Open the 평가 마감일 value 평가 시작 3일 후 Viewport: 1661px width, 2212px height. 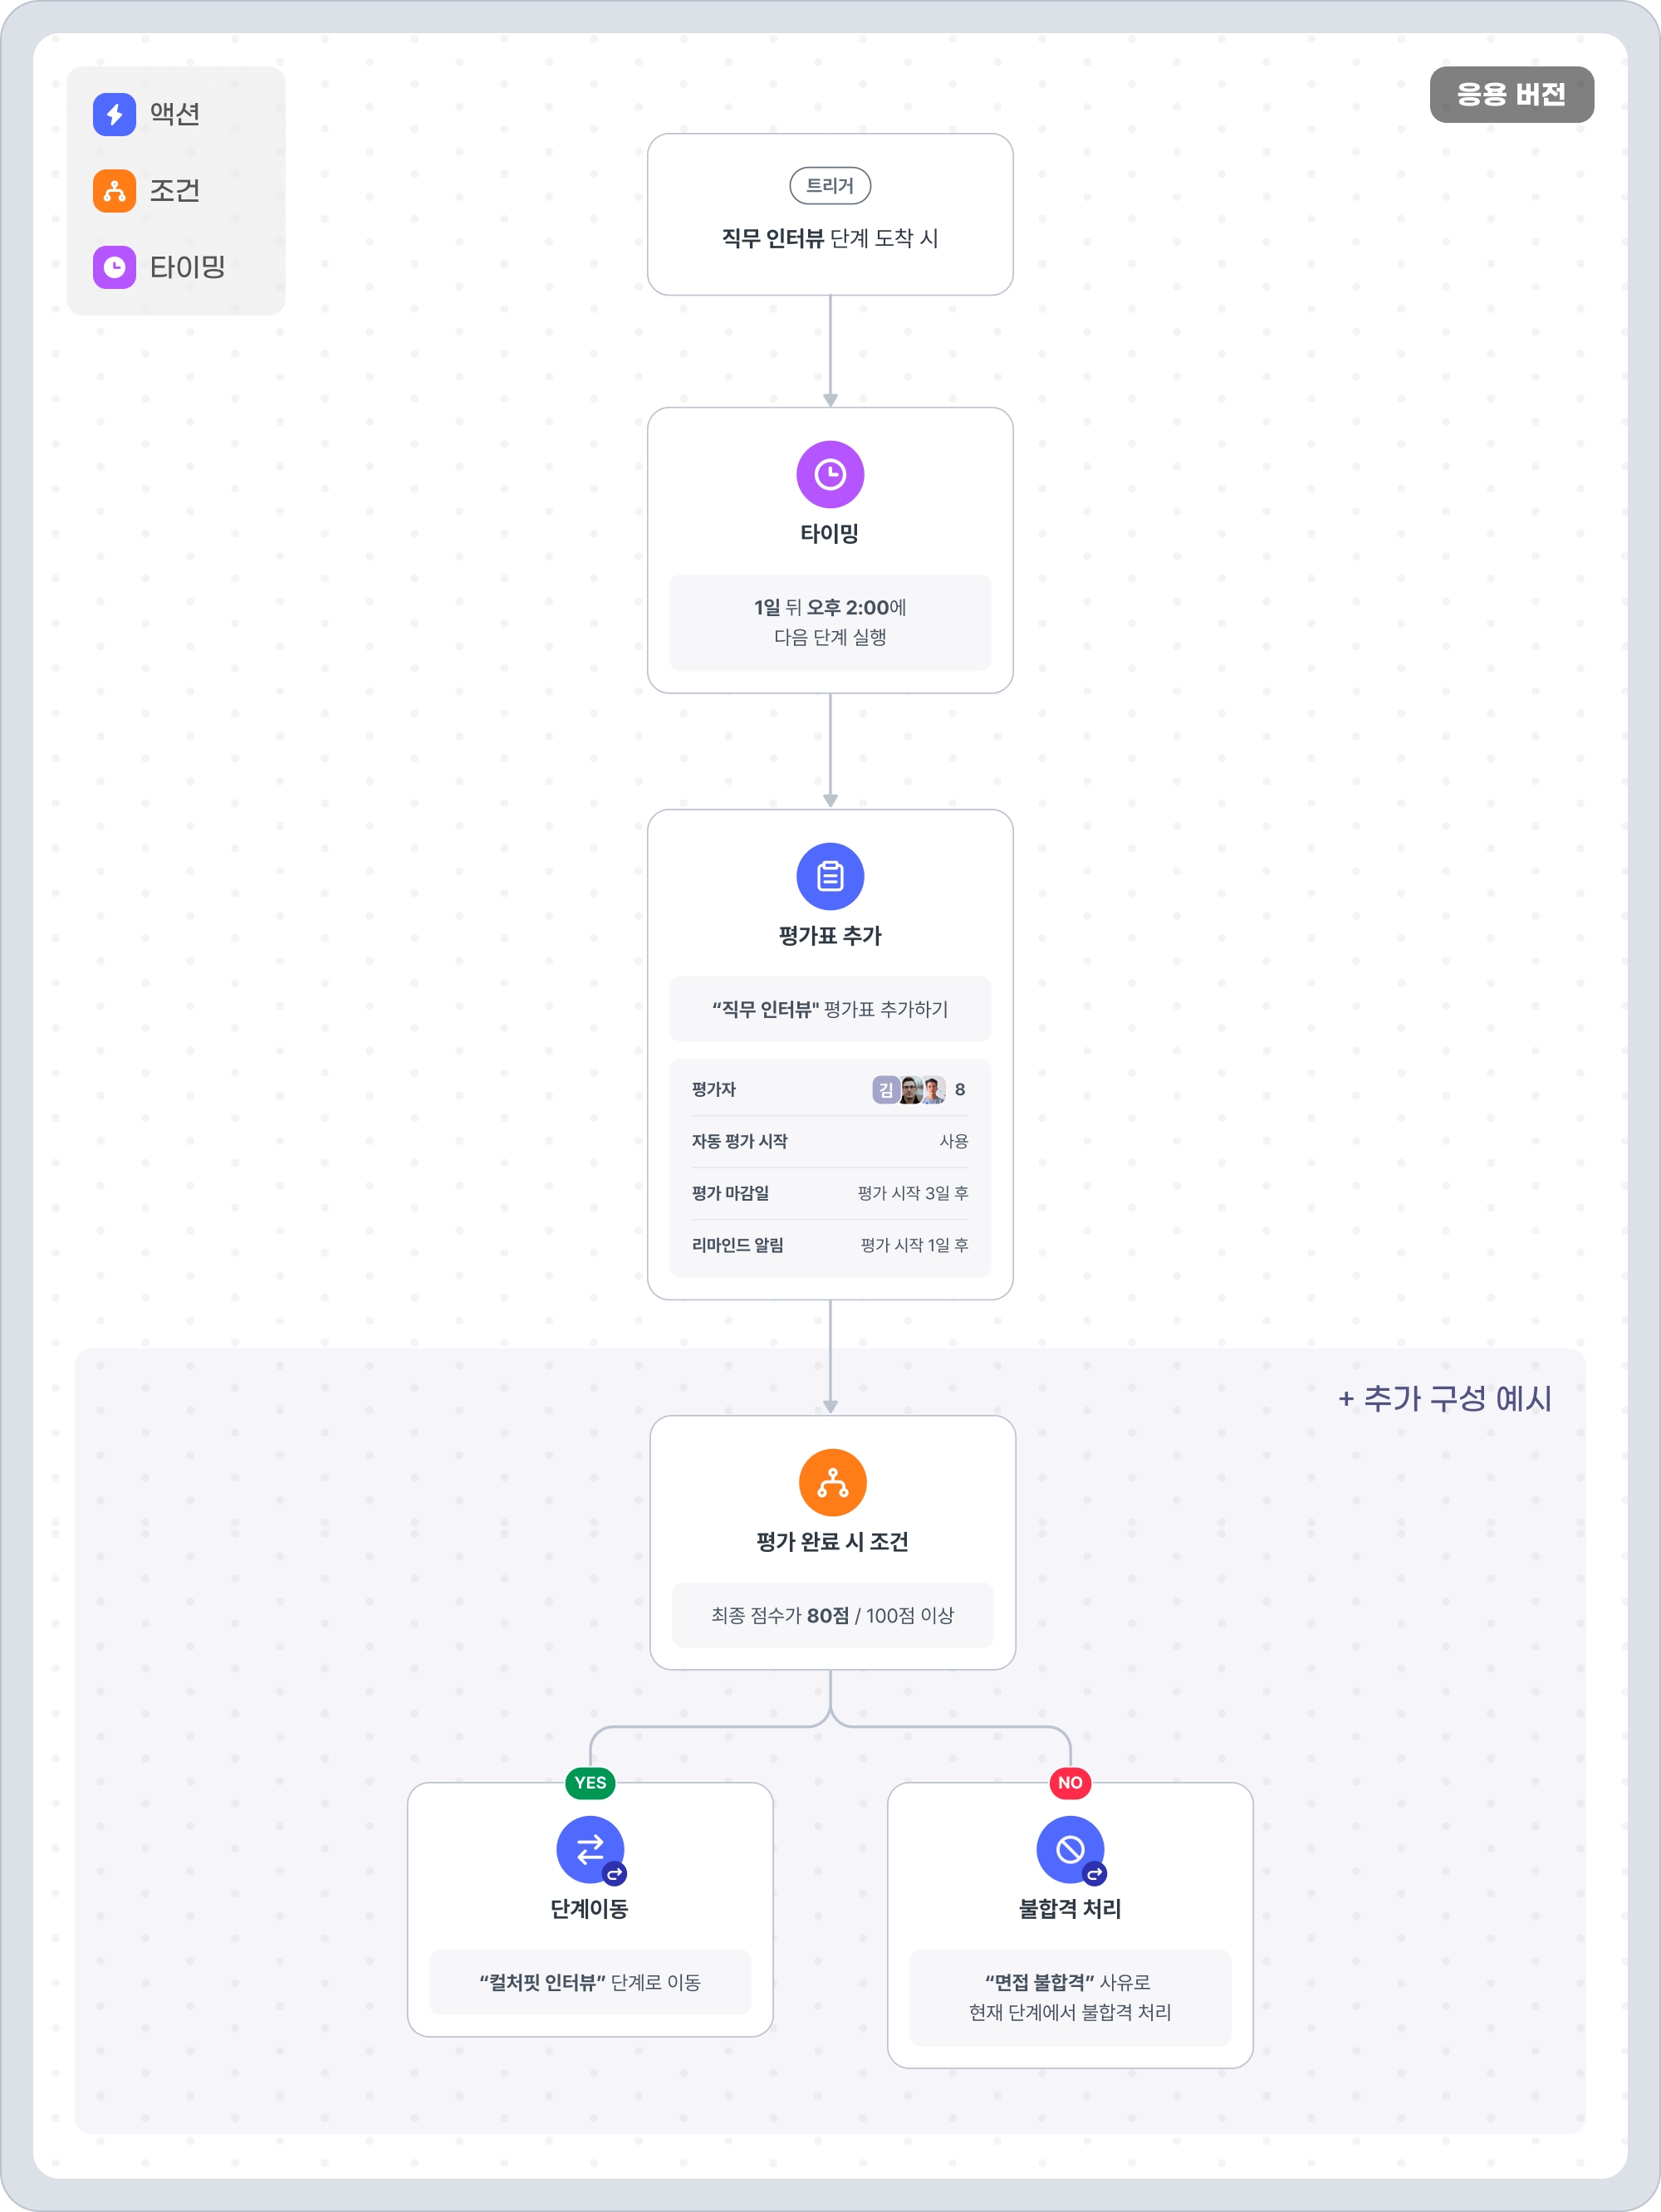click(912, 1193)
